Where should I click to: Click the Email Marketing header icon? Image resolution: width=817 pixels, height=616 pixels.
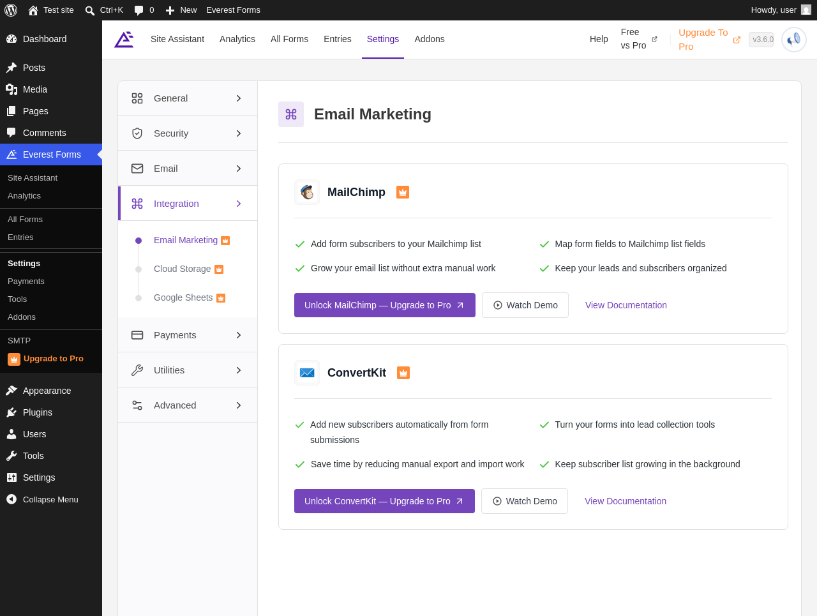coord(291,114)
